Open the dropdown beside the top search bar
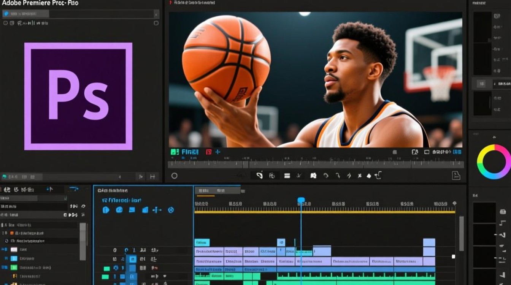Screen dimensions: 511x285 point(156,14)
